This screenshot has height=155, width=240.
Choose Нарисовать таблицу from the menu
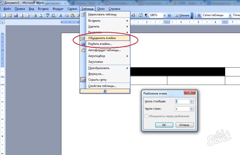click(105, 14)
